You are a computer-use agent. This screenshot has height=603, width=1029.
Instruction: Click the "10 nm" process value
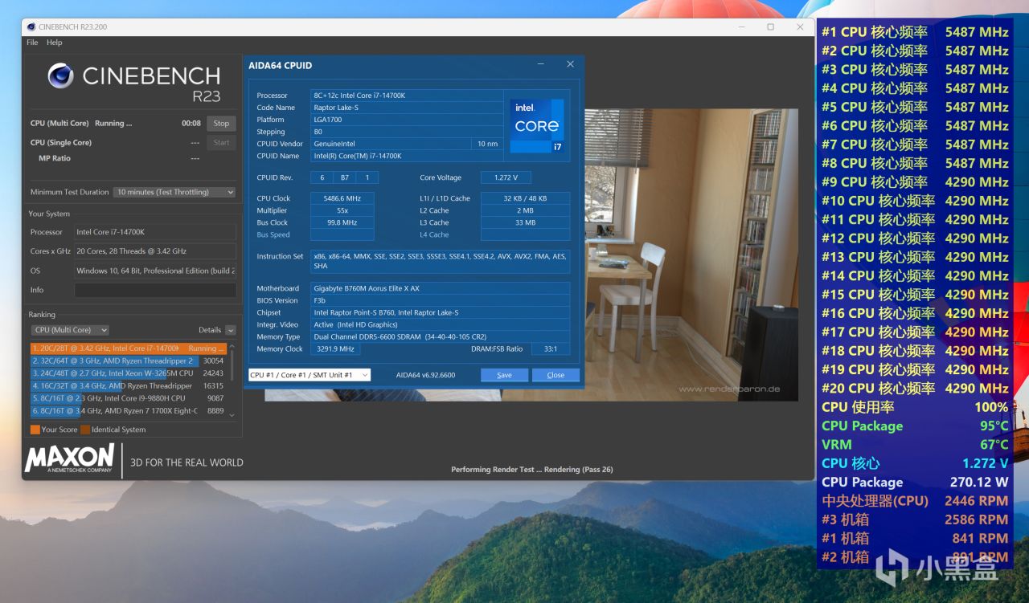tap(487, 144)
